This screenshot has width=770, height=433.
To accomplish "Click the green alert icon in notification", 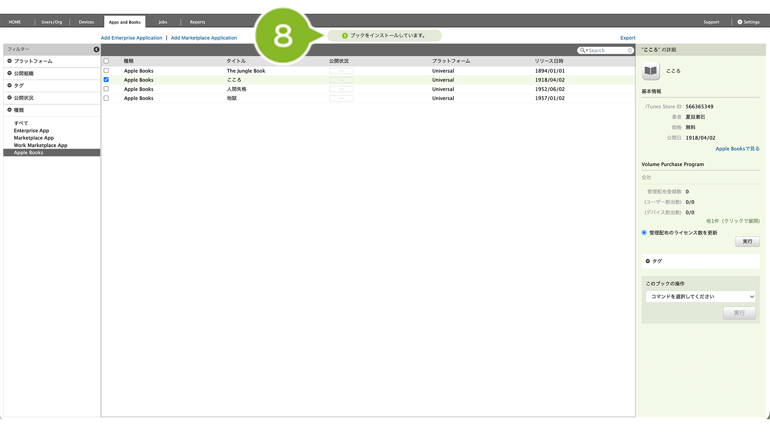I will 345,36.
